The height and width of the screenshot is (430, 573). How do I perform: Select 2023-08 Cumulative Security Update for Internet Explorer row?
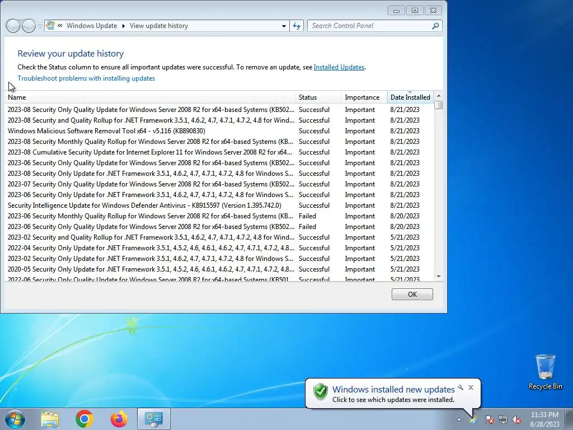coord(219,152)
